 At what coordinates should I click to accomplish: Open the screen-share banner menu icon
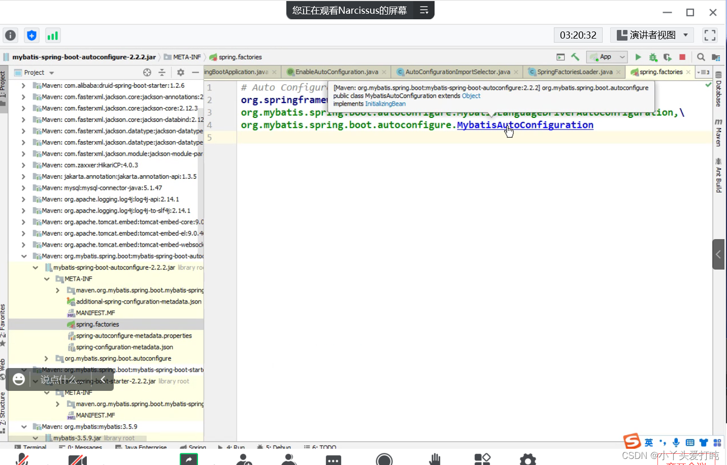tap(424, 10)
